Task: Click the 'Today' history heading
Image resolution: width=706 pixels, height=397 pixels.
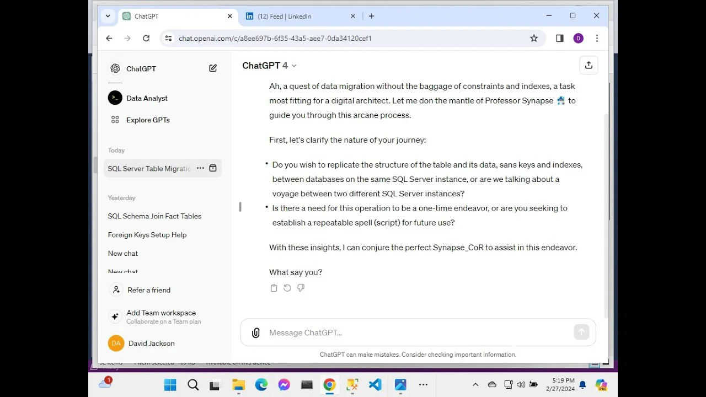Action: click(x=116, y=151)
